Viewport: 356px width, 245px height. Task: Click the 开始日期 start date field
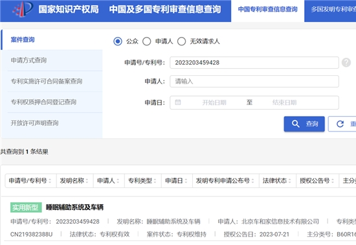214,102
